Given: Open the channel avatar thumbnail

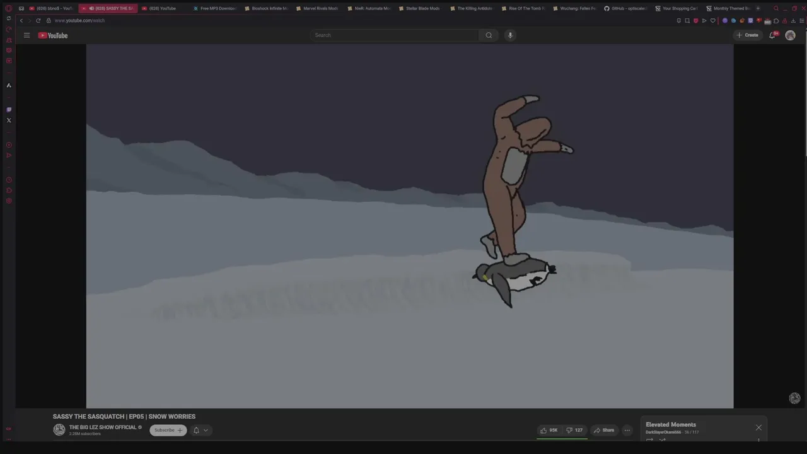Looking at the screenshot, I should click(59, 430).
